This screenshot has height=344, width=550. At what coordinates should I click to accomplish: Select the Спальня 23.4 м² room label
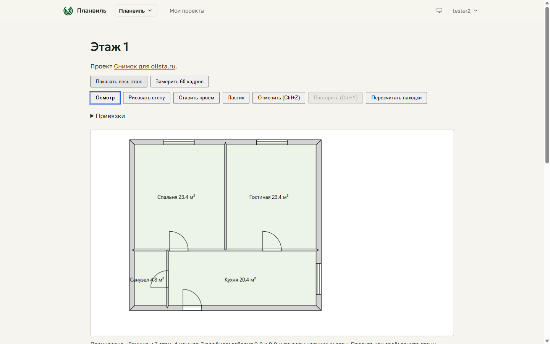click(176, 197)
